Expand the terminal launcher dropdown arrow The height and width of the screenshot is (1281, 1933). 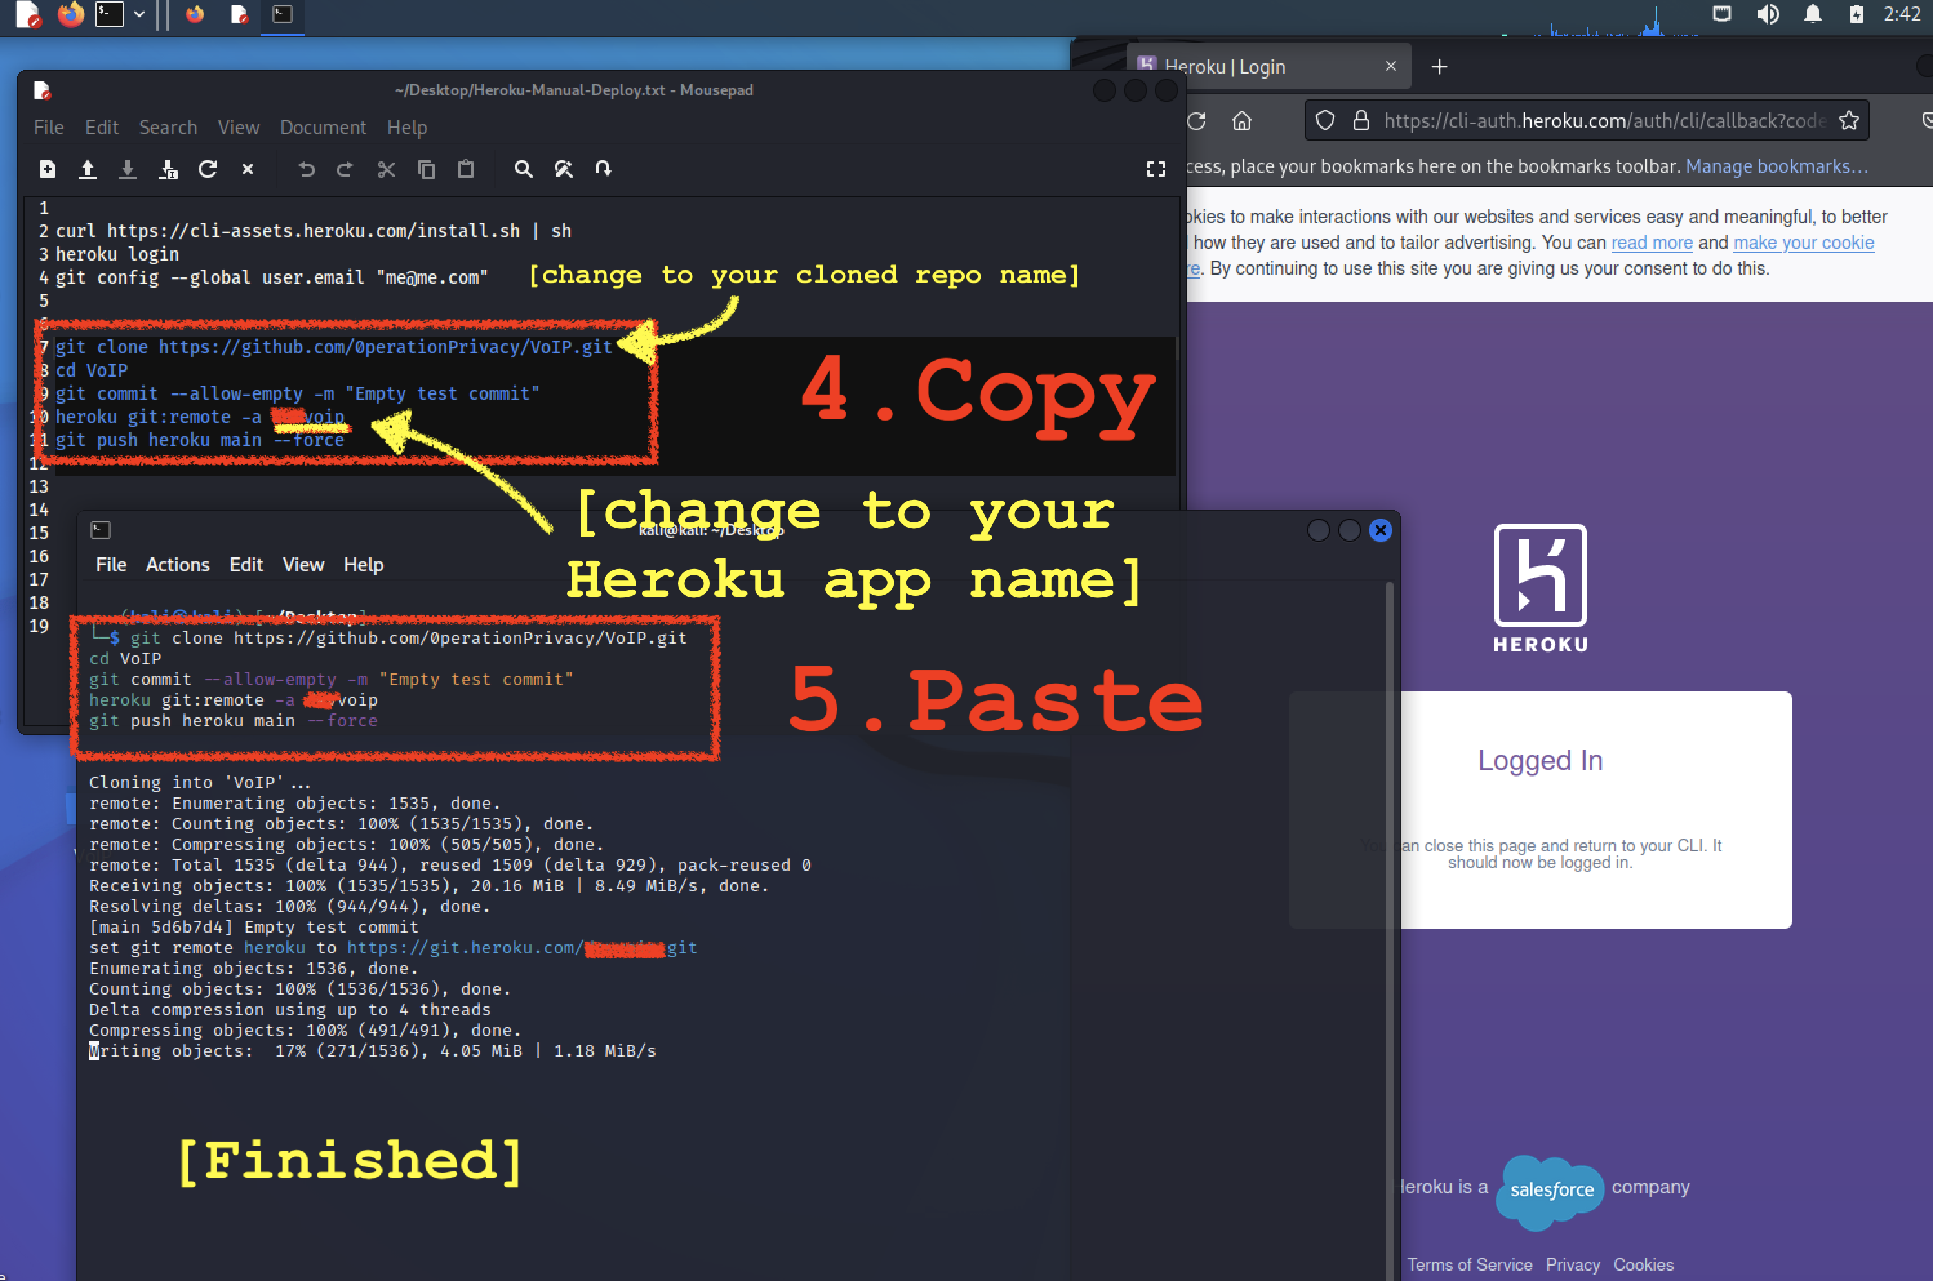pyautogui.click(x=140, y=14)
